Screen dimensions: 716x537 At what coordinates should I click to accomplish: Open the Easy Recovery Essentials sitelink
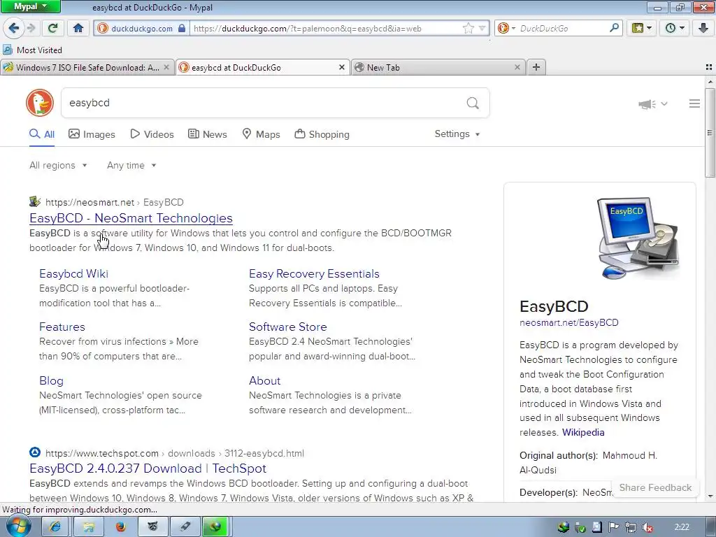click(x=314, y=273)
